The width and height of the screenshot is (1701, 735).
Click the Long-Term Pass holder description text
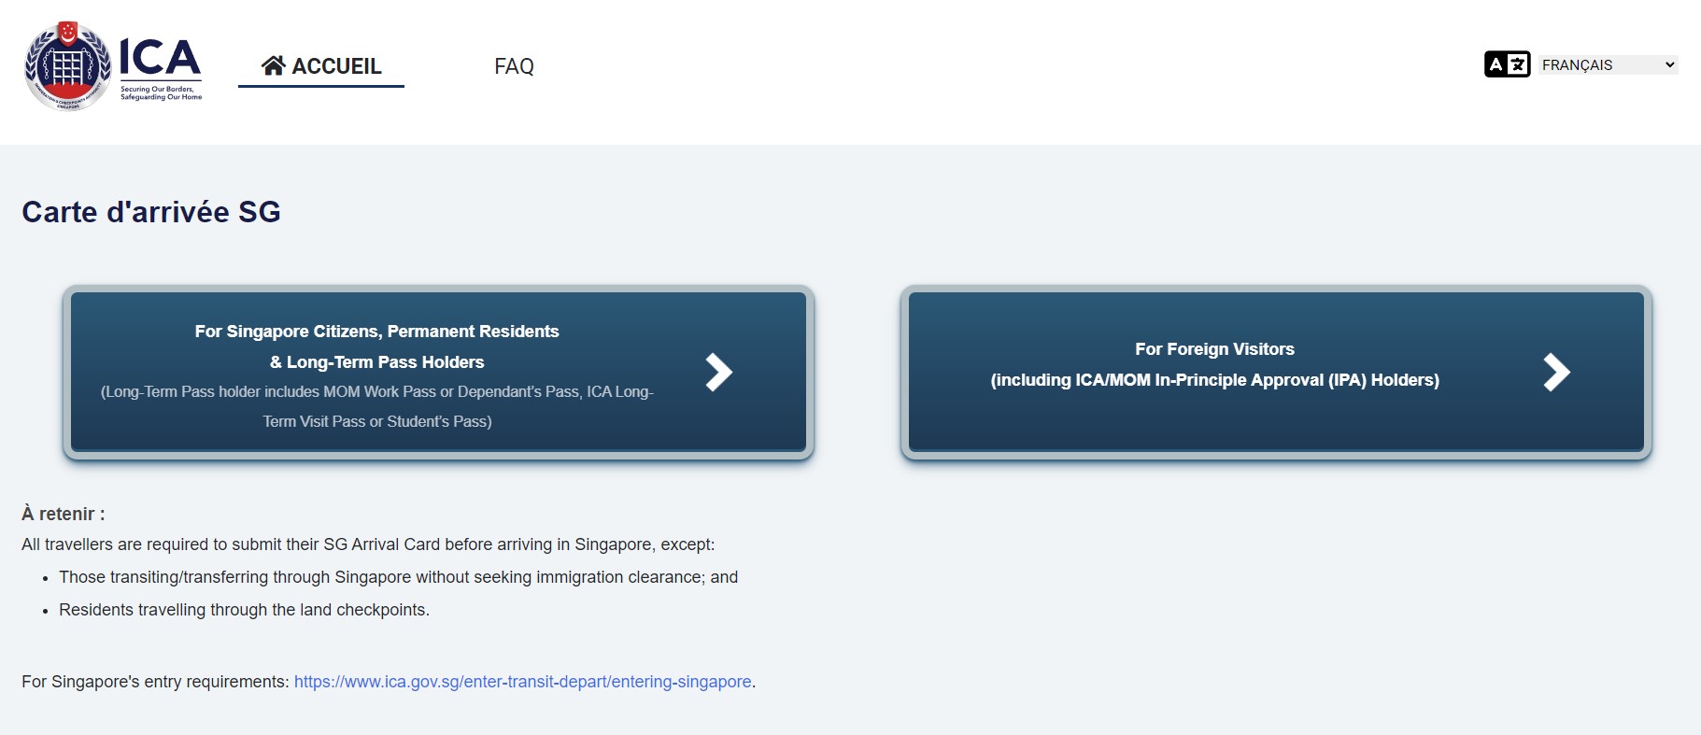tap(377, 406)
